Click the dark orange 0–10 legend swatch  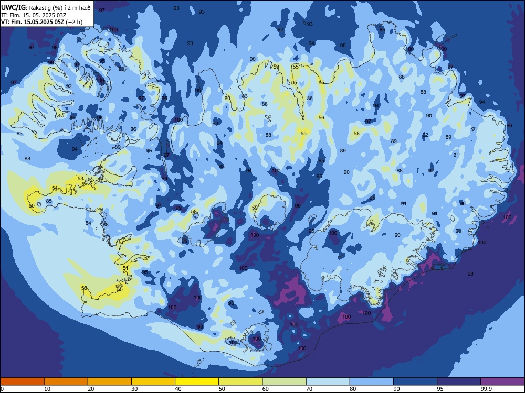click(x=22, y=381)
